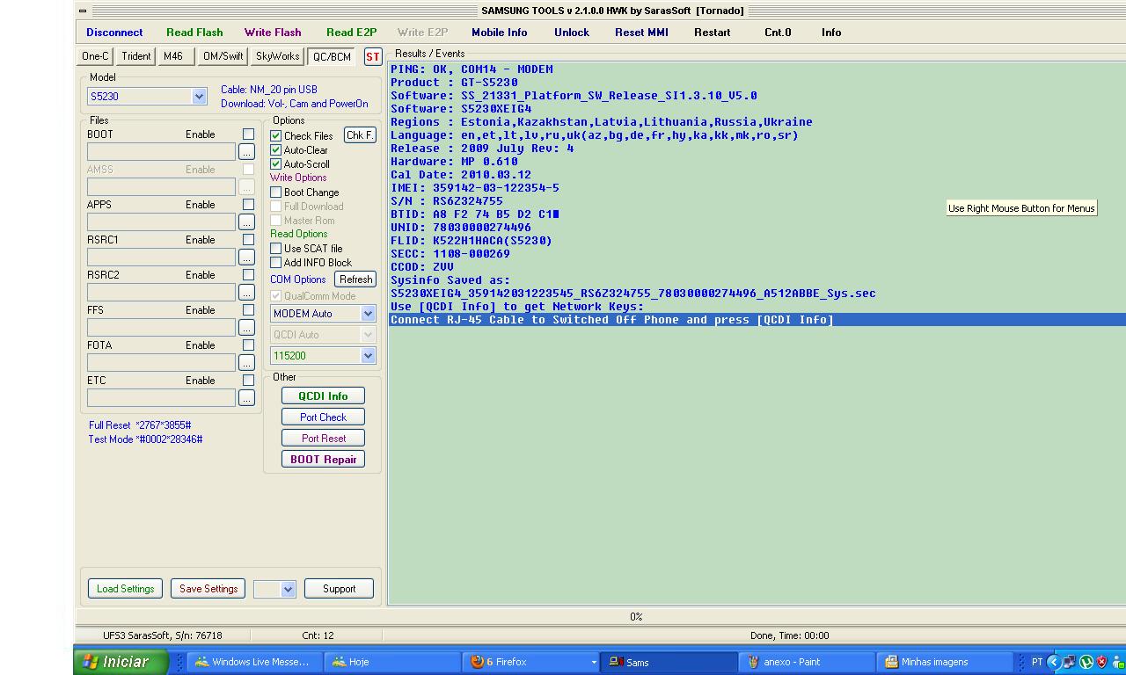
Task: Enable the ETC file checkbox
Action: click(248, 381)
